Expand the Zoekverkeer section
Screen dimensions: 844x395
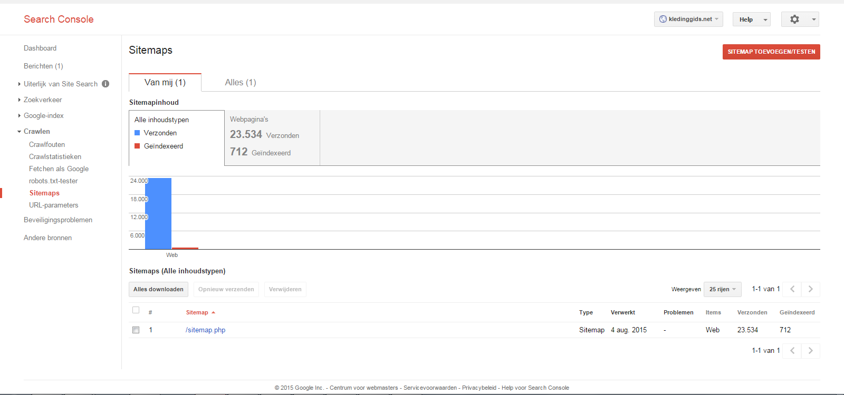(x=20, y=100)
